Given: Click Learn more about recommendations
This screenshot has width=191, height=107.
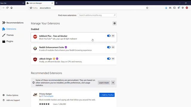Looking at the screenshot, I should [104, 83].
